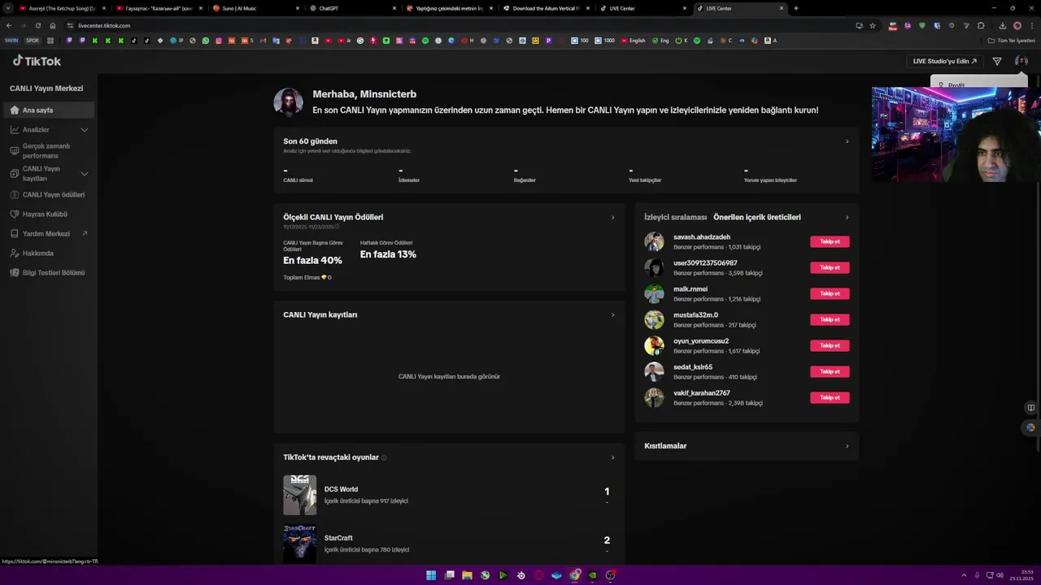
Task: Click the volume icon in system tray
Action: pyautogui.click(x=1000, y=575)
